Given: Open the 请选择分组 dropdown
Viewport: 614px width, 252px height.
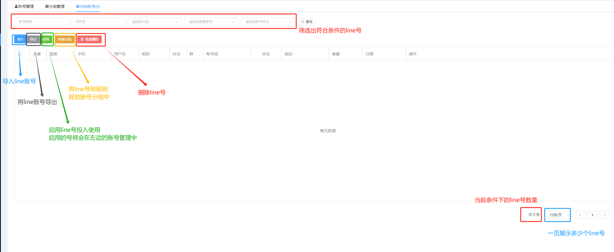Looking at the screenshot, I should click(154, 22).
